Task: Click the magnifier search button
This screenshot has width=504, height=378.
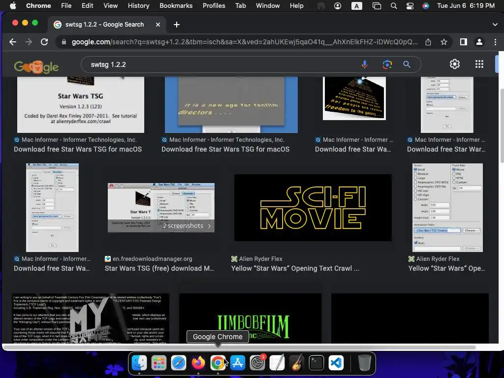Action: [407, 64]
